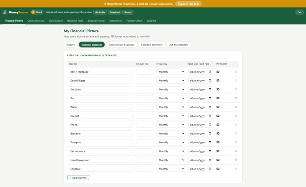
Task: View the Cashflow Summary tab
Action: [x=151, y=44]
